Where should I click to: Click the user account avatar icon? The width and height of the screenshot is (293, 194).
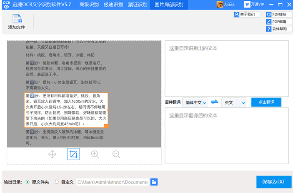[x=220, y=5]
